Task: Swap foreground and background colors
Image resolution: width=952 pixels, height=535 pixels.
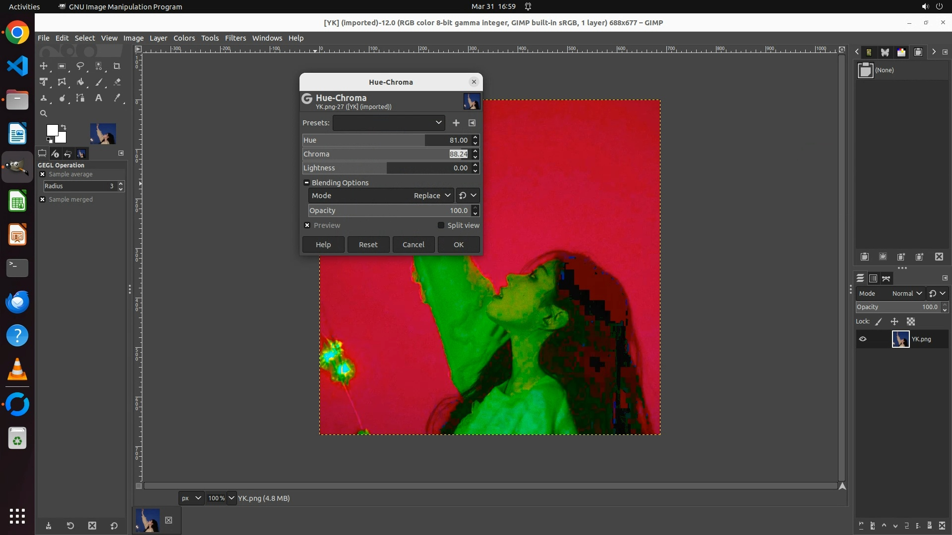Action: coord(63,127)
